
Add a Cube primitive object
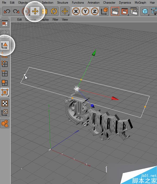click(145, 11)
